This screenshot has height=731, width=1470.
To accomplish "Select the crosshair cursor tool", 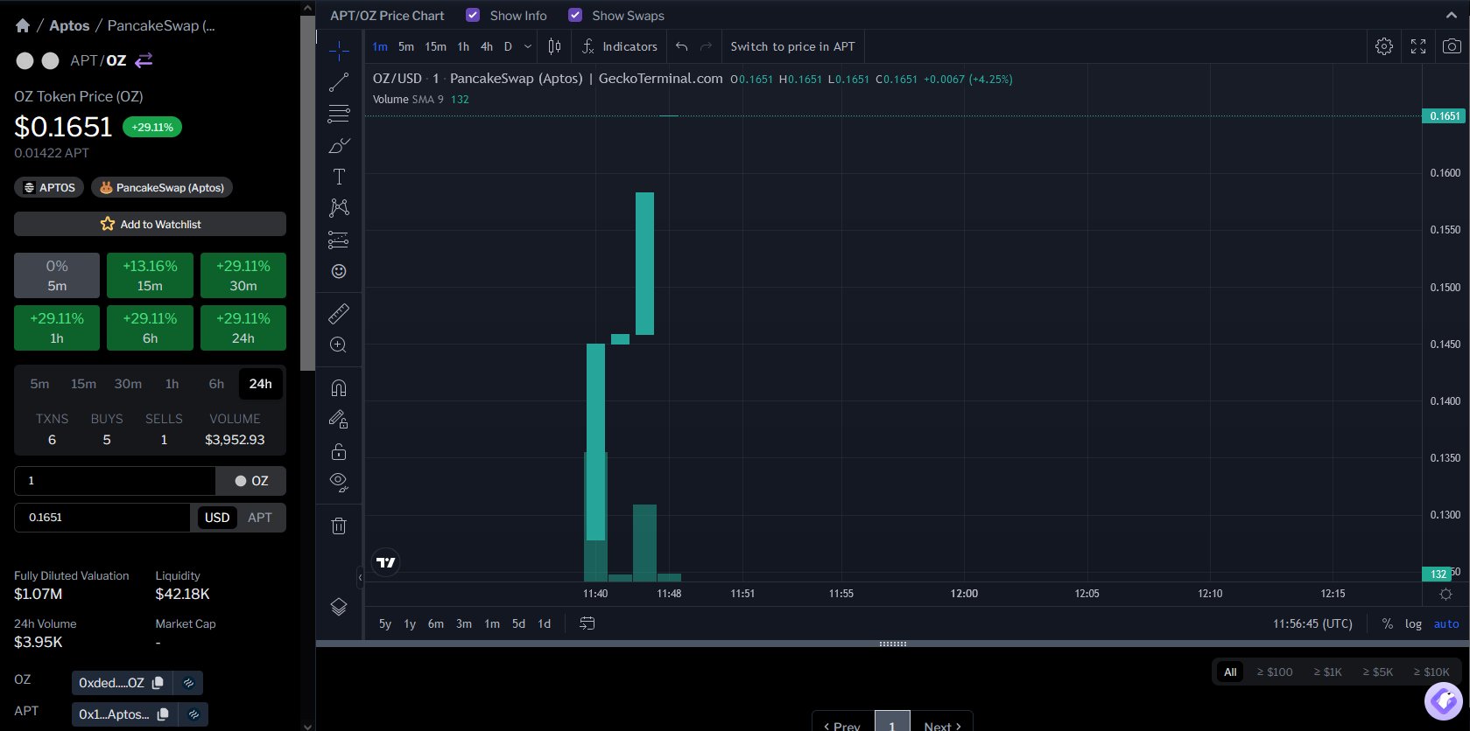I will [x=339, y=51].
